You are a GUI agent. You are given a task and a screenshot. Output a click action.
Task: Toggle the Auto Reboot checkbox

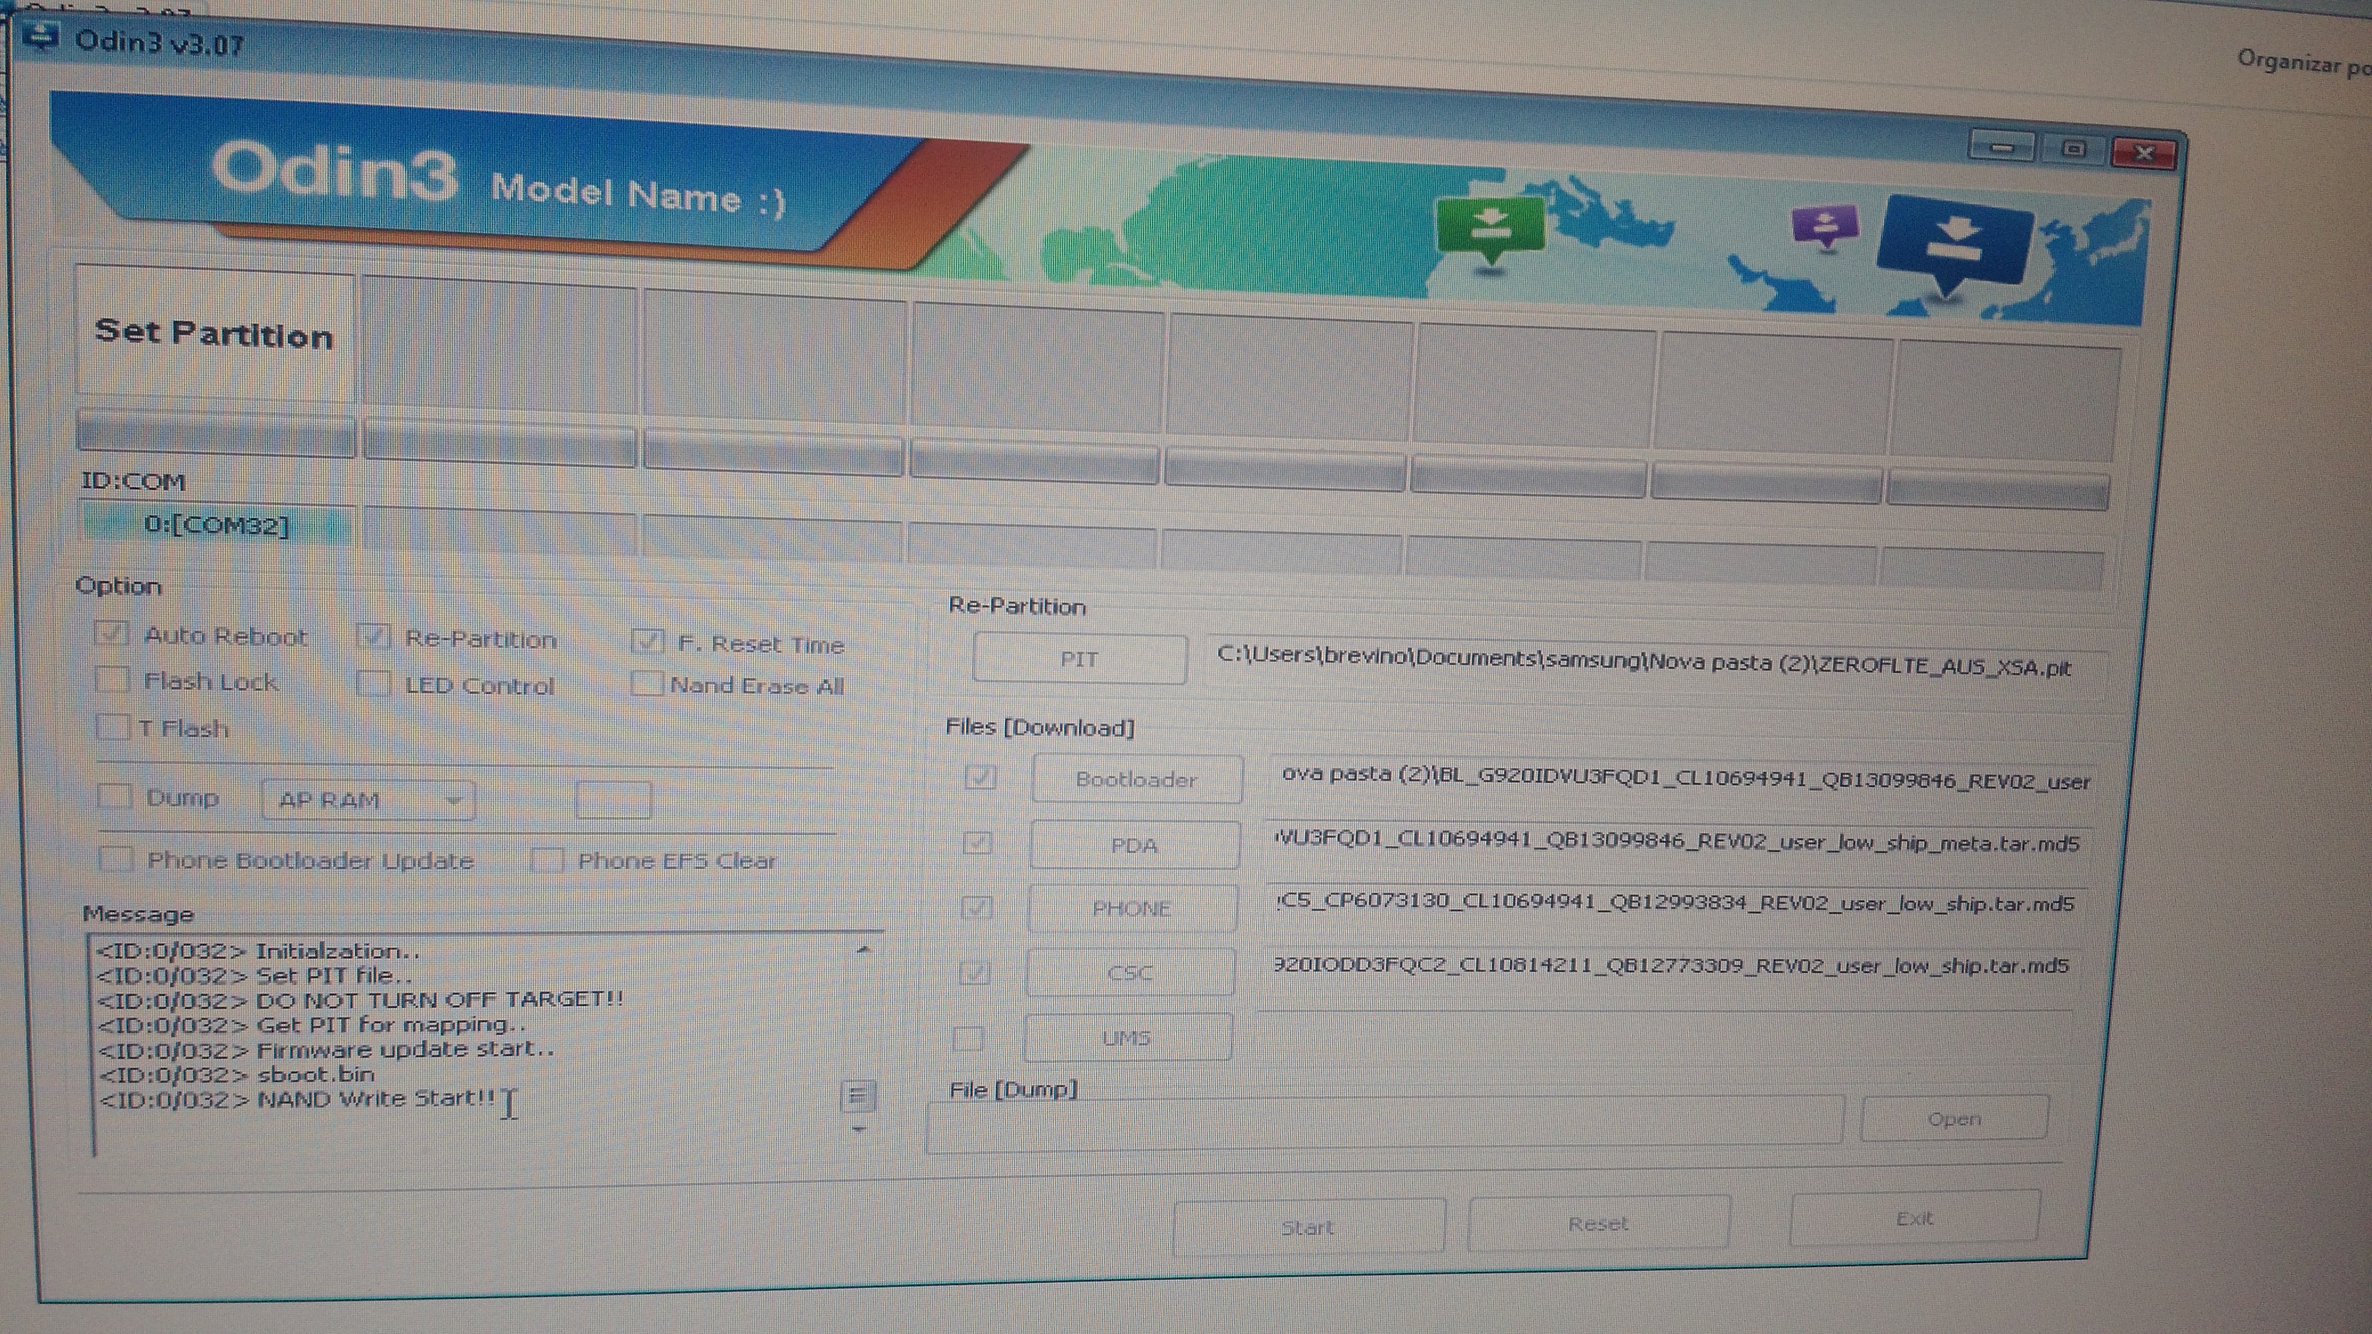[x=111, y=633]
